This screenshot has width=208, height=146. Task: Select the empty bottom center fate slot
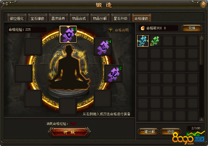(x=68, y=106)
